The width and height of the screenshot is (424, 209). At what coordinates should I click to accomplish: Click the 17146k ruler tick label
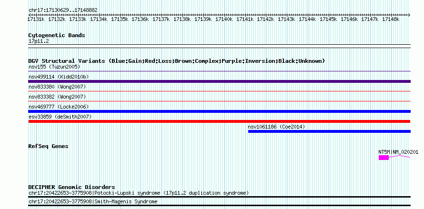click(x=349, y=19)
